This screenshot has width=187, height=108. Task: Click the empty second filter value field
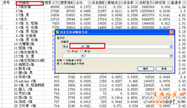coord(128,56)
